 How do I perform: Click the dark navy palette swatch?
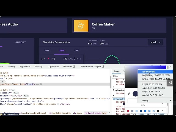point(141,111)
